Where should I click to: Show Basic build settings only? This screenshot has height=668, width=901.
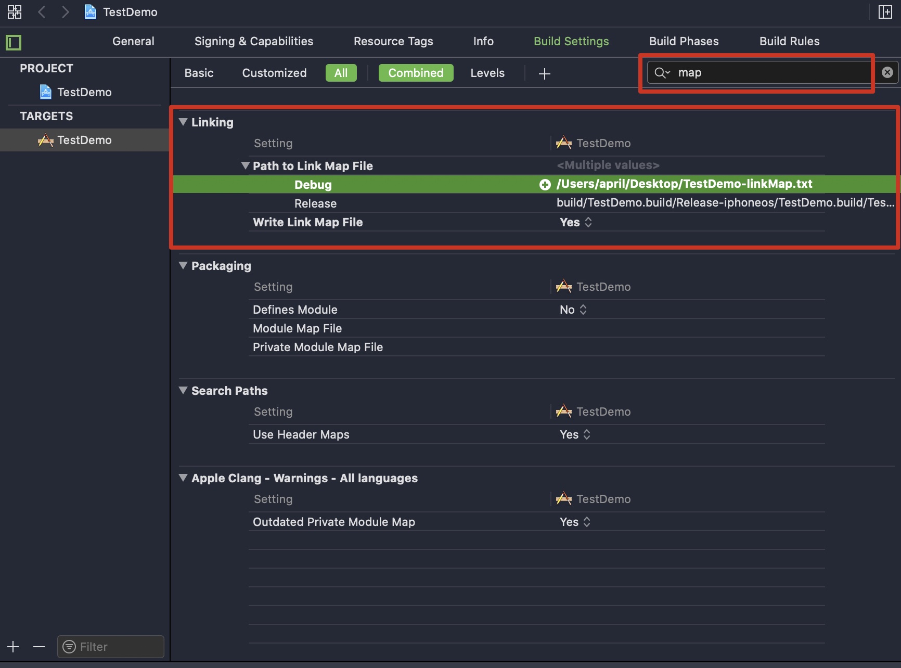[199, 73]
